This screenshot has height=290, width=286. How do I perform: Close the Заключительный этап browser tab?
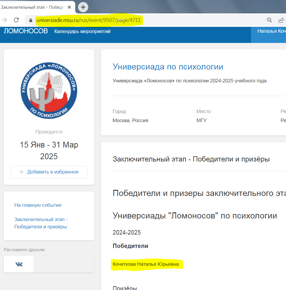click(69, 7)
